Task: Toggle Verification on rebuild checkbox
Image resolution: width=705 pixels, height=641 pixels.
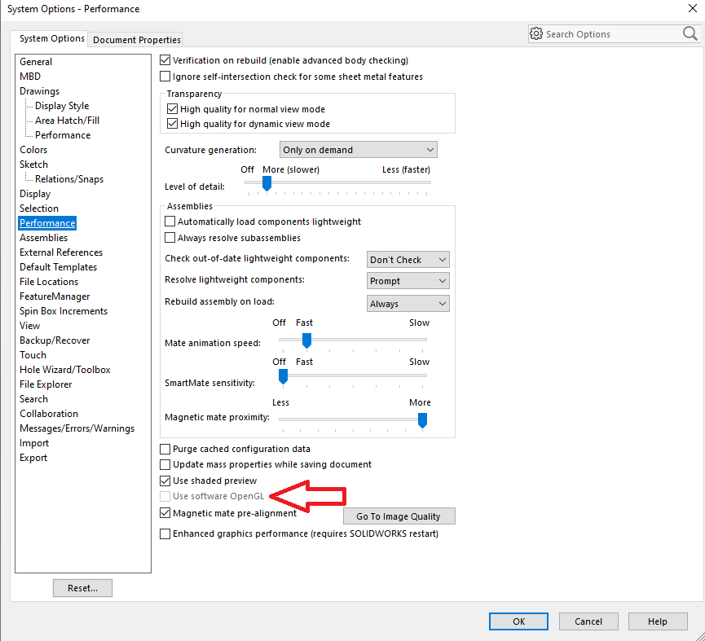Action: (165, 59)
